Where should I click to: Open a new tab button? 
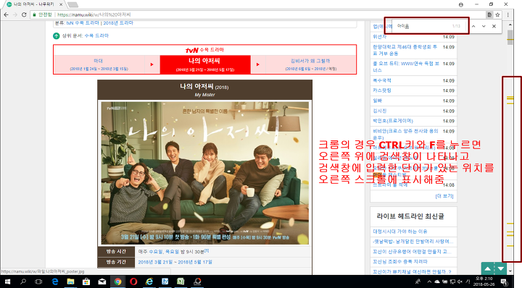tap(72, 4)
